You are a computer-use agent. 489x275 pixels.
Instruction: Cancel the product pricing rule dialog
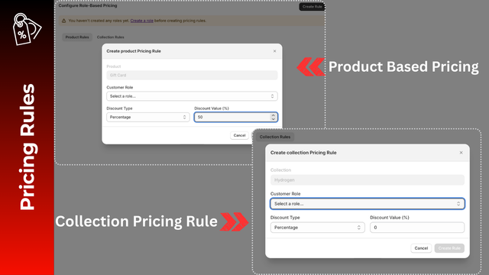point(239,135)
